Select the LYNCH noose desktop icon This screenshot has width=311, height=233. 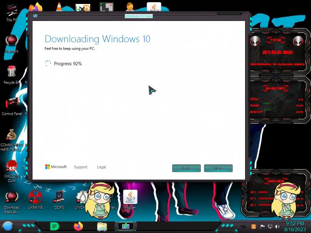pos(81,200)
